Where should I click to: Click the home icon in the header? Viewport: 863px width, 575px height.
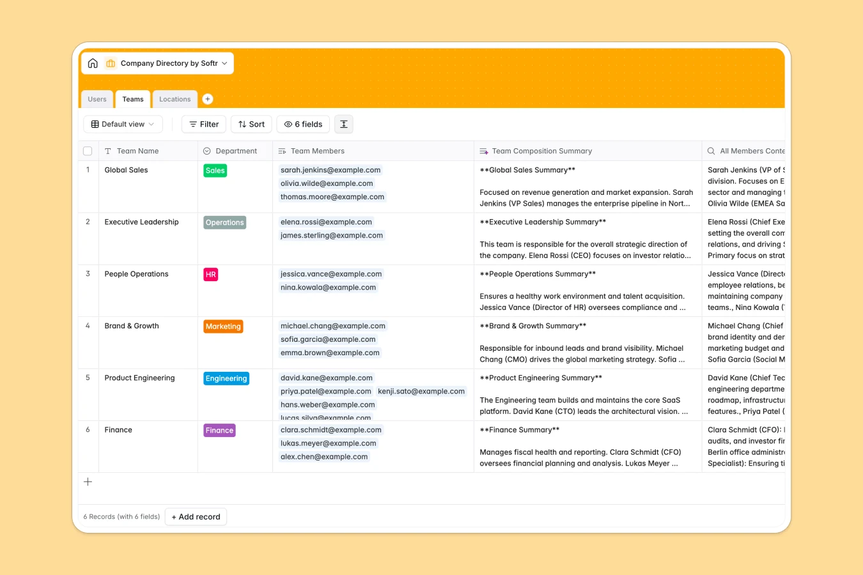pyautogui.click(x=93, y=63)
